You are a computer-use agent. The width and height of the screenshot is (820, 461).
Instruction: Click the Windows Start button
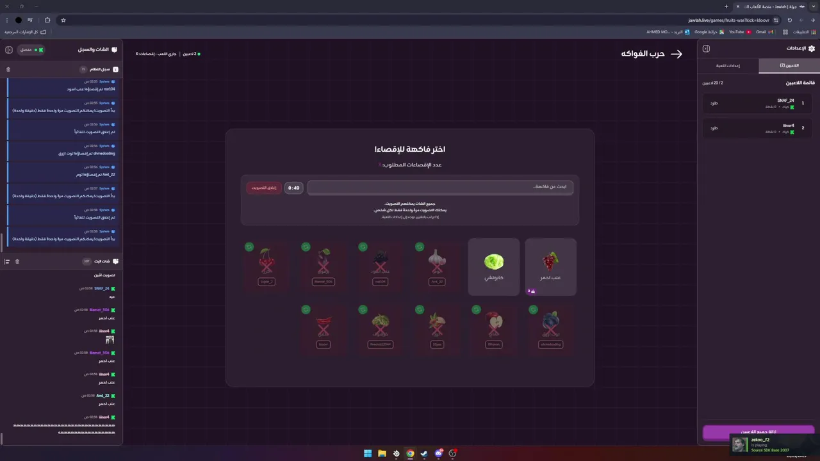click(x=368, y=453)
